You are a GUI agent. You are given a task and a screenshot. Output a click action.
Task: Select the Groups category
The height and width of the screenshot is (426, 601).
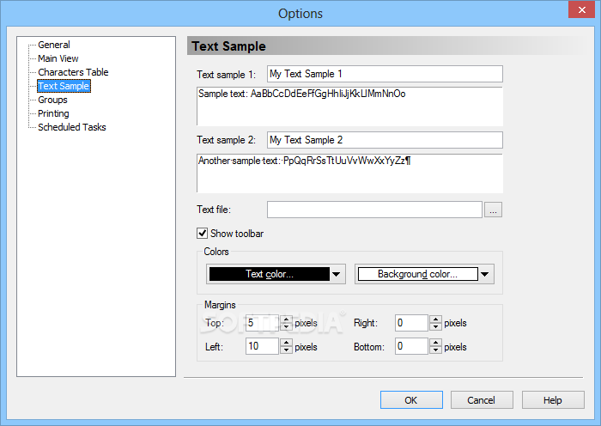pos(52,100)
